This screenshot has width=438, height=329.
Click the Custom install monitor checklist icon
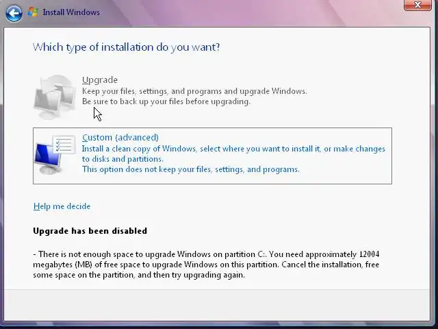click(x=55, y=155)
